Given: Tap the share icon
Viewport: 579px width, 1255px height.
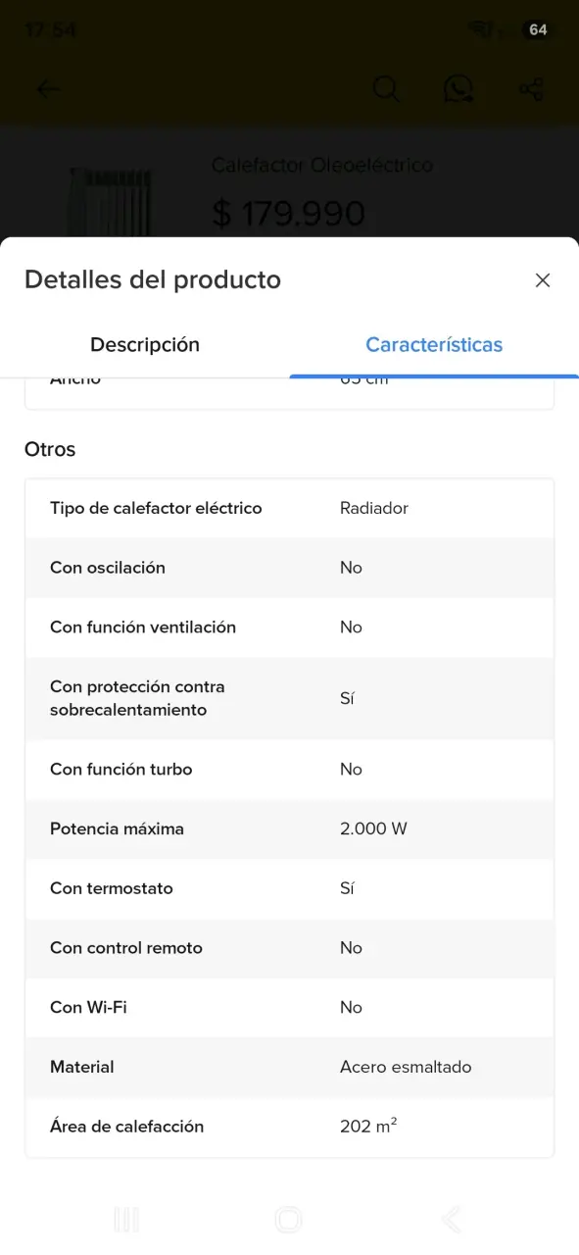Looking at the screenshot, I should pos(531,89).
